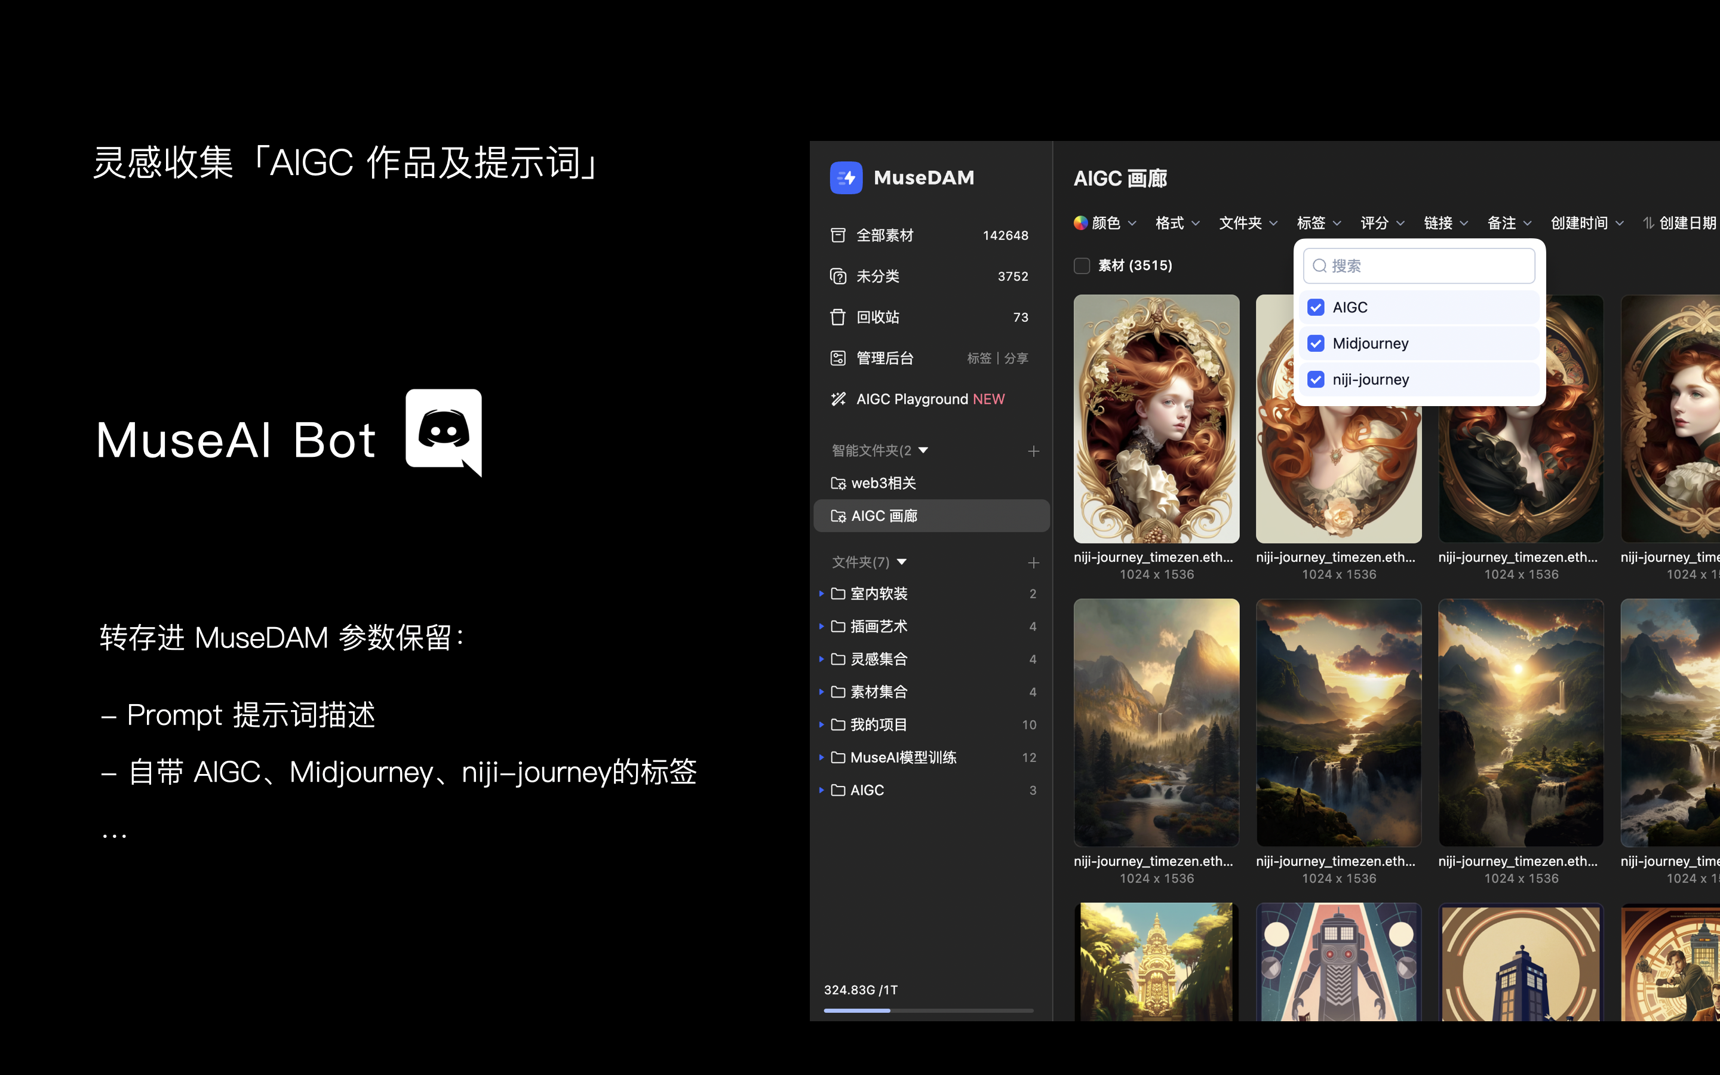Click the MuseDAM logo icon
Image resolution: width=1720 pixels, height=1075 pixels.
pos(846,178)
